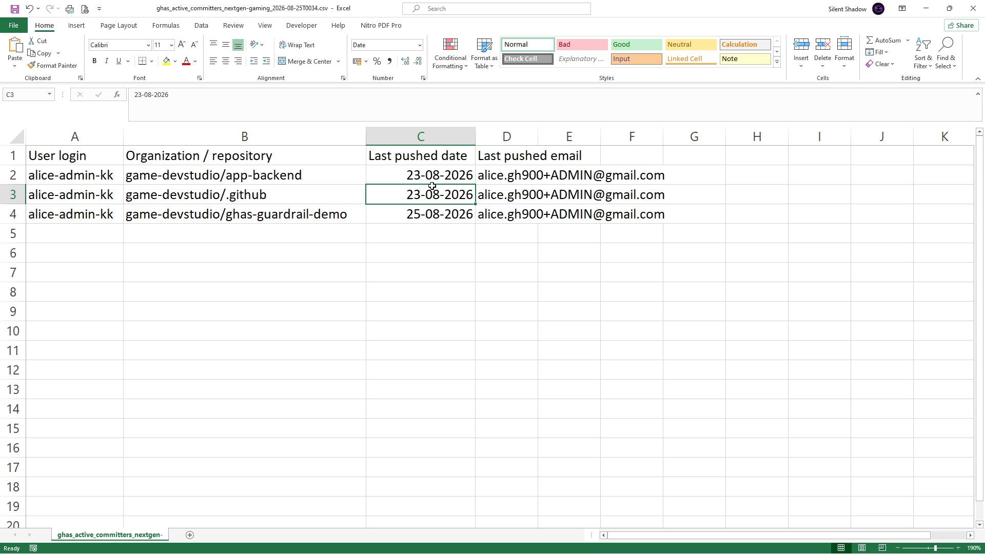Viewport: 985px width, 554px height.
Task: Apply the Bad cell style
Action: point(582,45)
